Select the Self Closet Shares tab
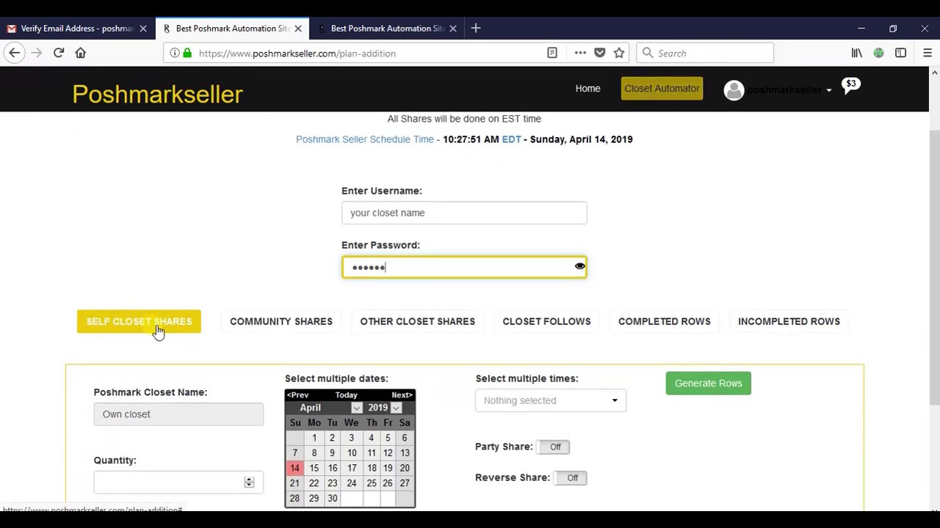This screenshot has width=940, height=528. coord(139,321)
